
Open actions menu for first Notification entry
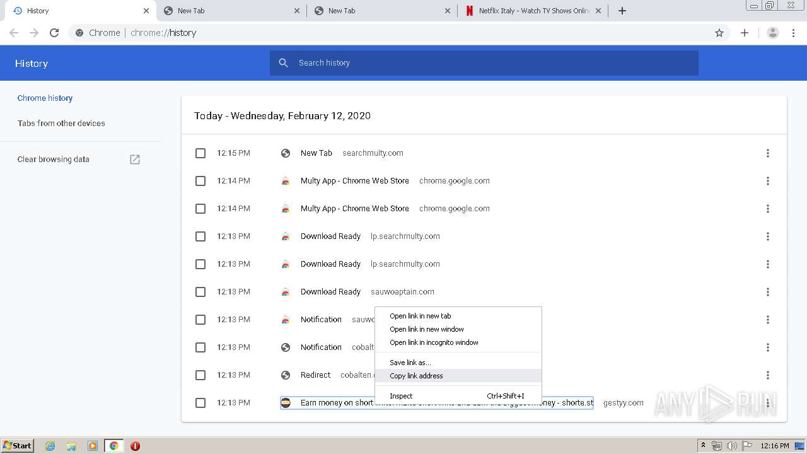pyautogui.click(x=767, y=320)
